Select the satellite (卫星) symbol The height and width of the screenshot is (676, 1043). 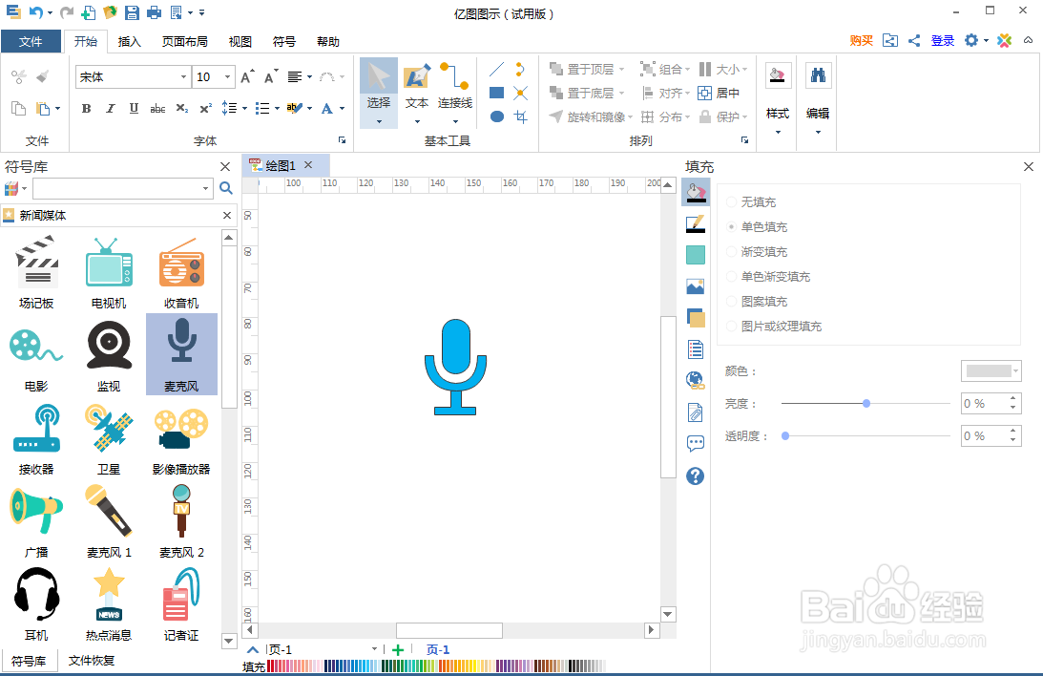pos(109,439)
